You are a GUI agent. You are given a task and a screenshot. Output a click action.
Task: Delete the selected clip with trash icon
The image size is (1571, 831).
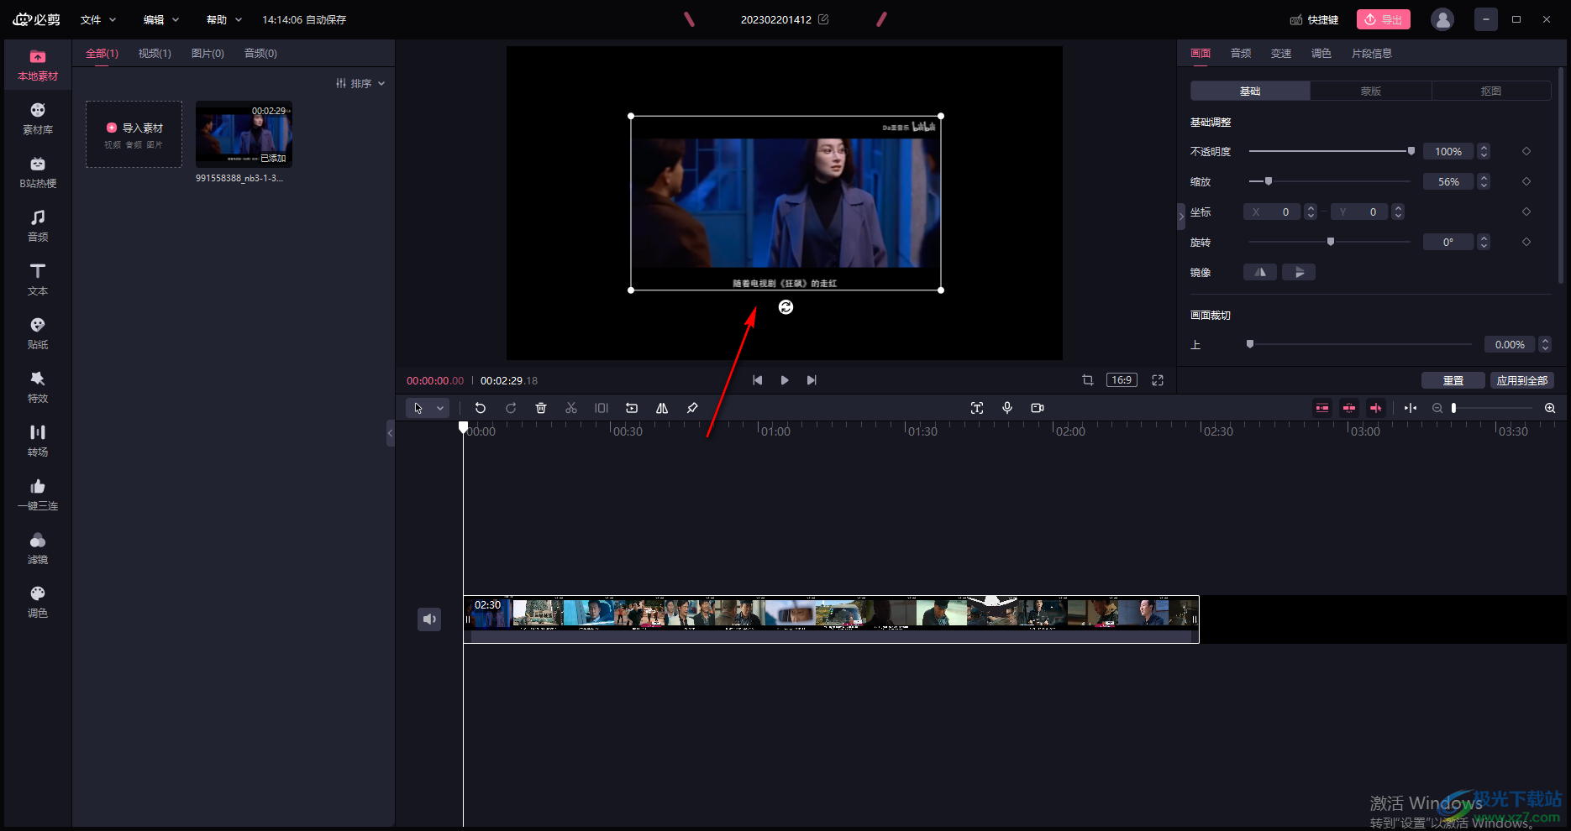[541, 408]
